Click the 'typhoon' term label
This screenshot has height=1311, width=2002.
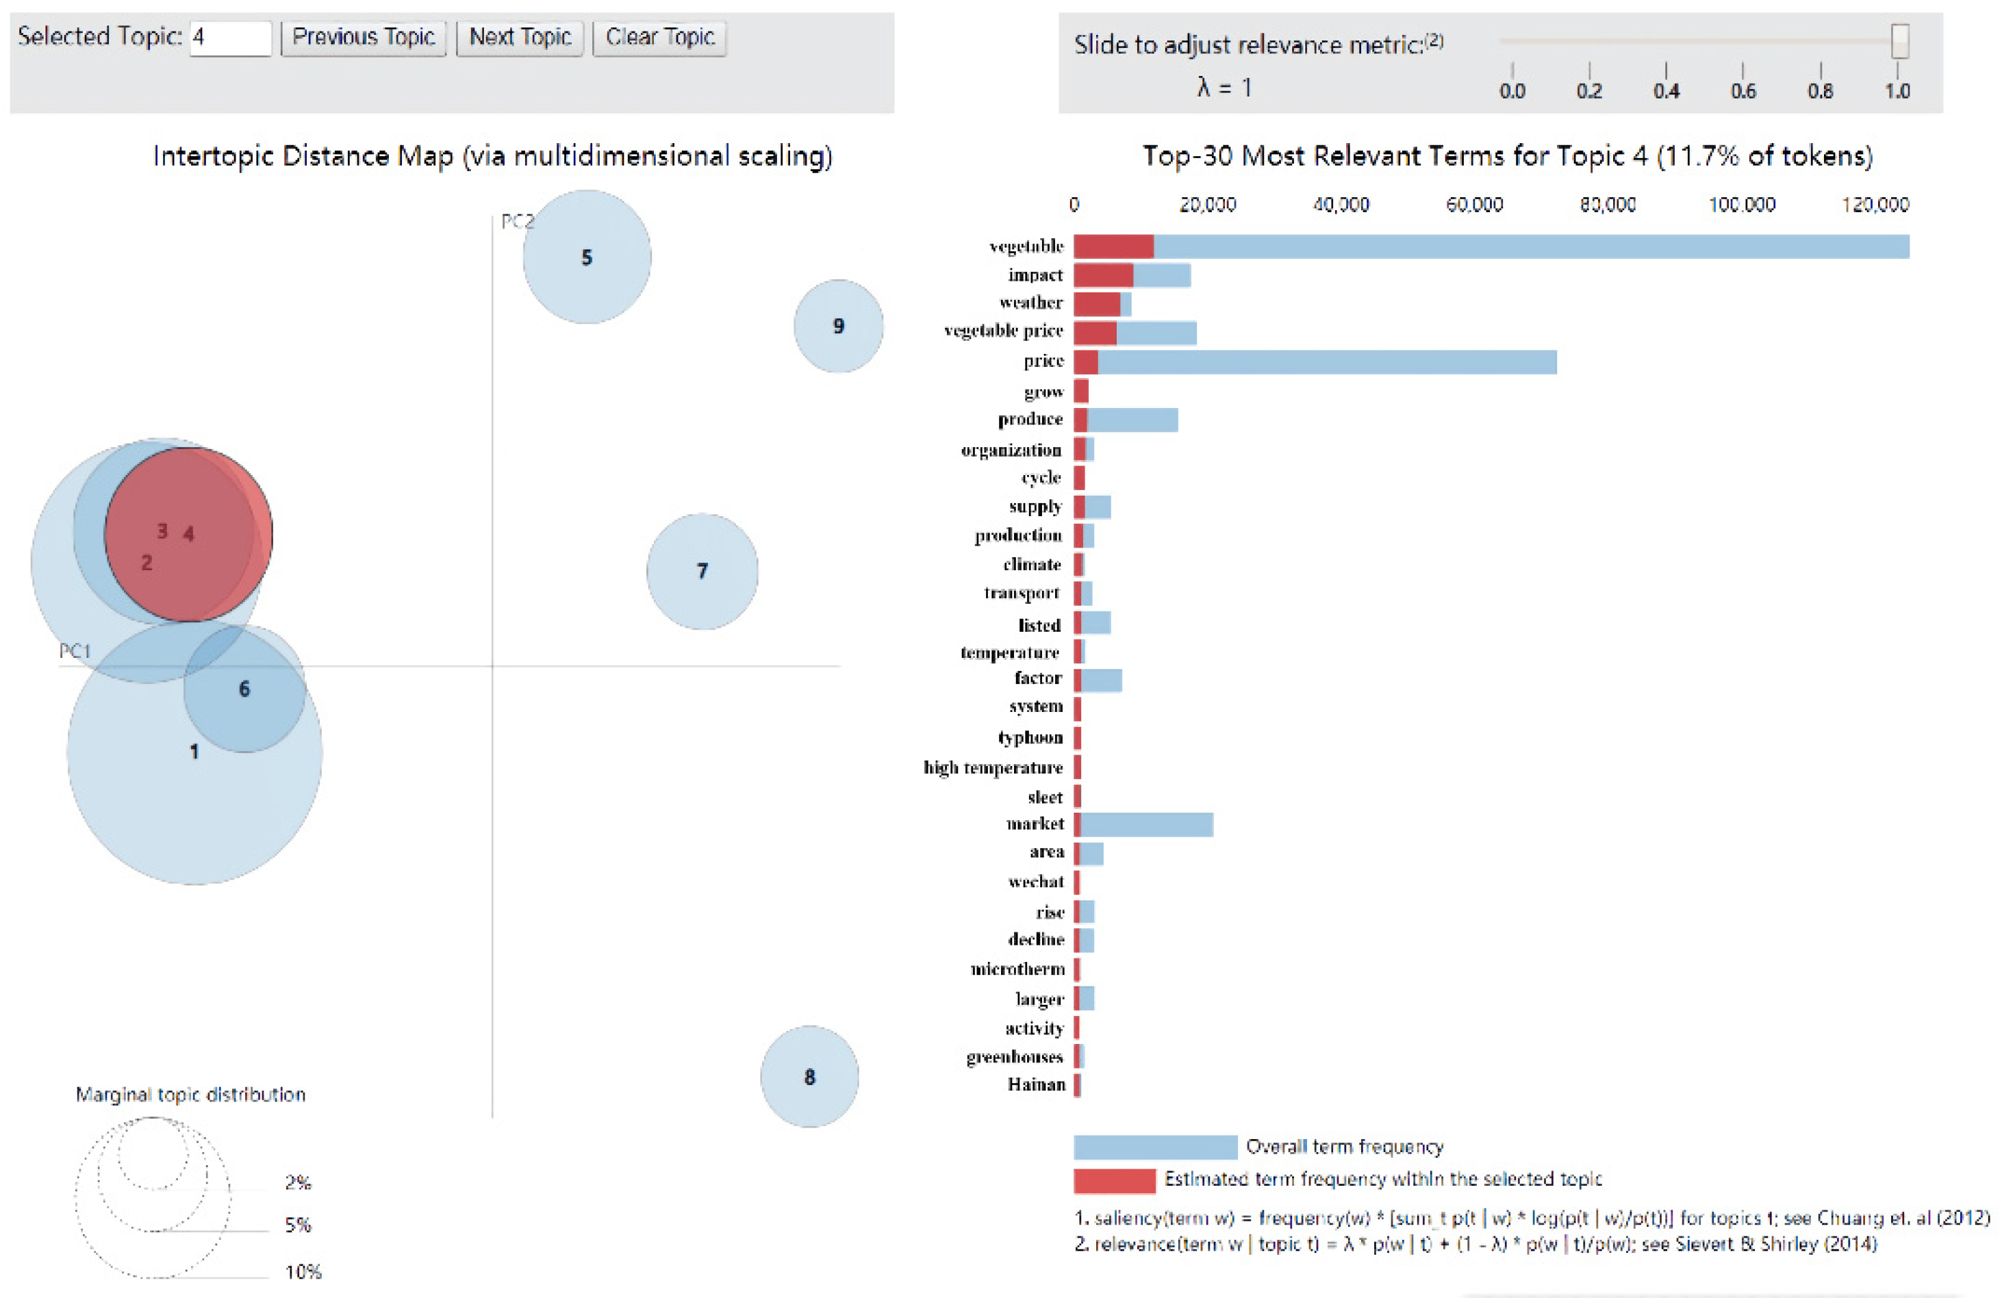point(1030,737)
